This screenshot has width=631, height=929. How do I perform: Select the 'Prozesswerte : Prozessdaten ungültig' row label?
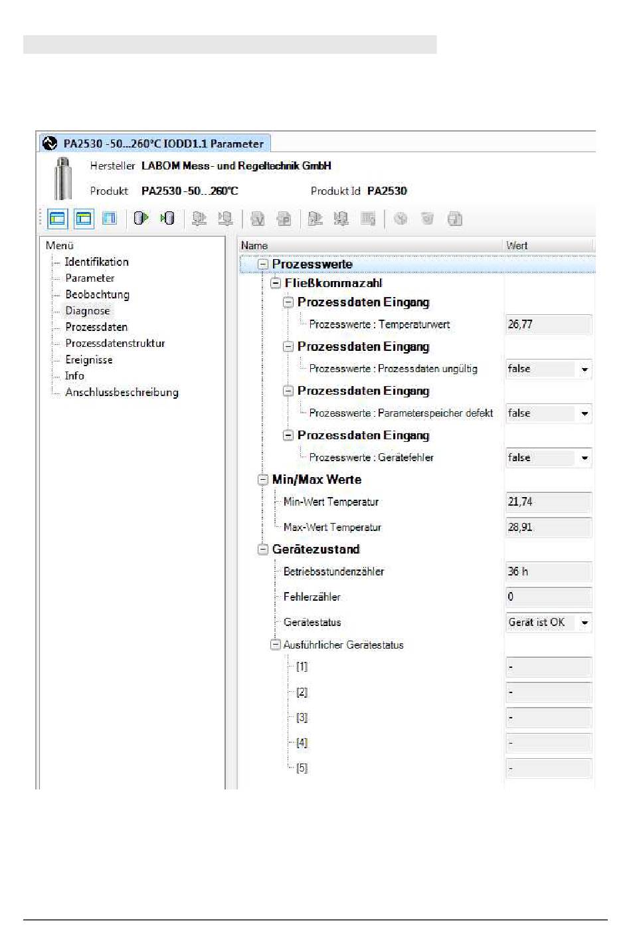point(393,369)
